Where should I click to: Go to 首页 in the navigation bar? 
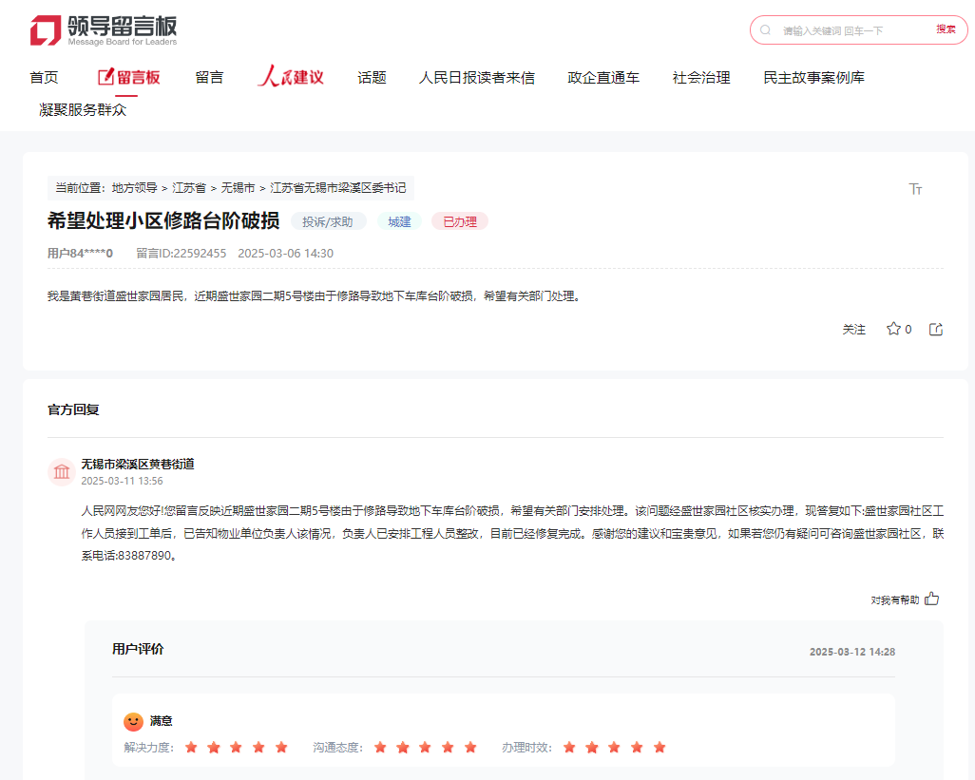(45, 77)
